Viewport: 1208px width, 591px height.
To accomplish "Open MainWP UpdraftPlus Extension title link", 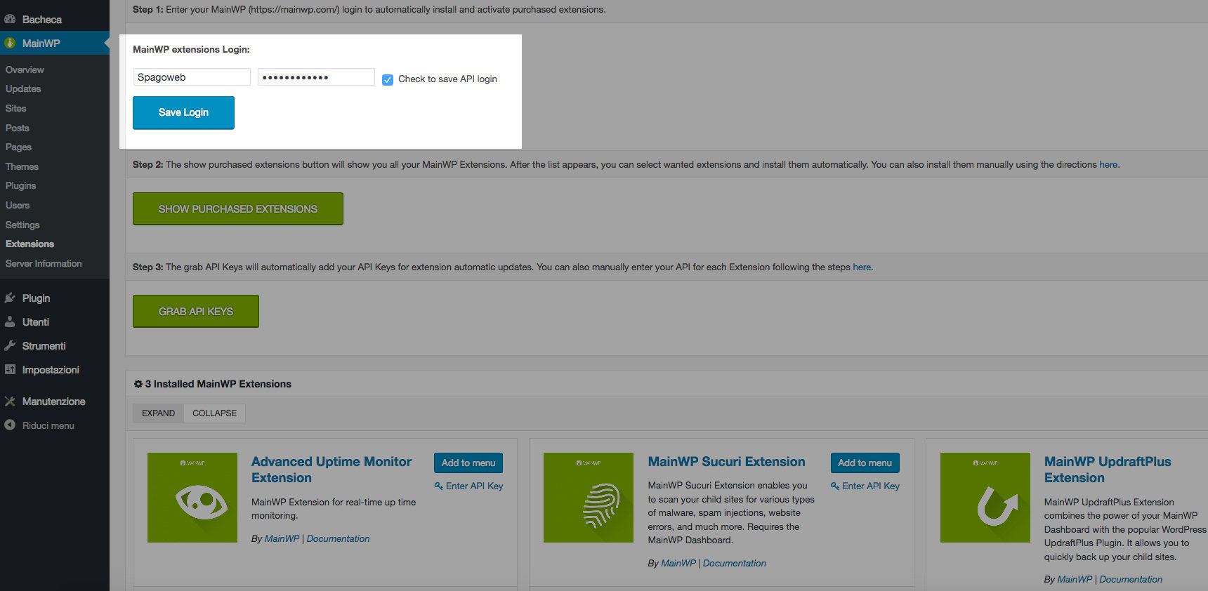I will (x=1108, y=470).
